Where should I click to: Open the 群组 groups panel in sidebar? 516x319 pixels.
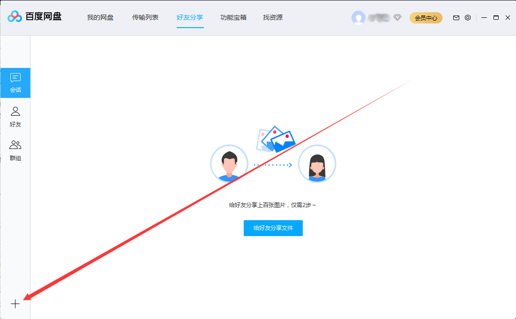[x=15, y=149]
